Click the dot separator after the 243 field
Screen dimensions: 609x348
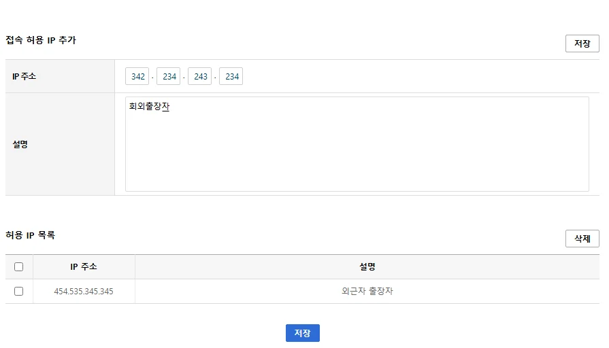216,77
